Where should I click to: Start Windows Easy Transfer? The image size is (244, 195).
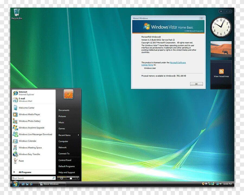[x=34, y=154]
